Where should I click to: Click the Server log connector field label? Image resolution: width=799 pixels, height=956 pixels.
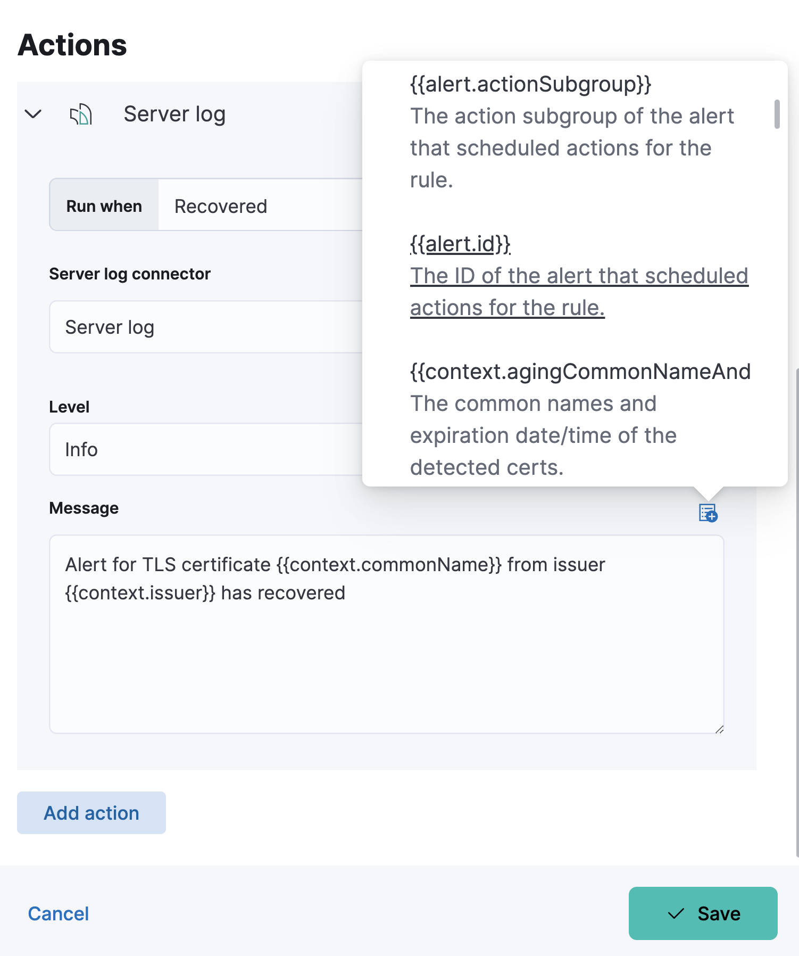tap(130, 274)
